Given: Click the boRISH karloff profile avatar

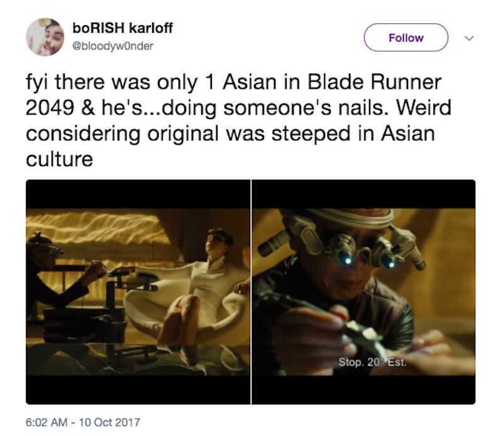Looking at the screenshot, I should pyautogui.click(x=45, y=37).
